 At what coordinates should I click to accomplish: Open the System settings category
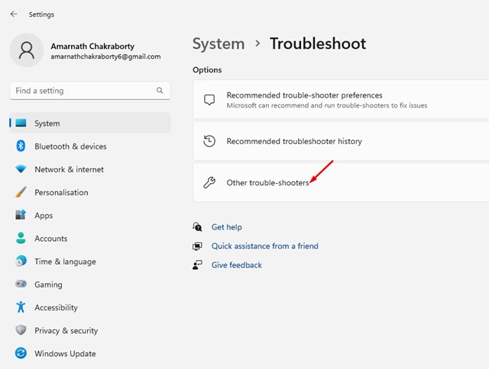point(47,124)
